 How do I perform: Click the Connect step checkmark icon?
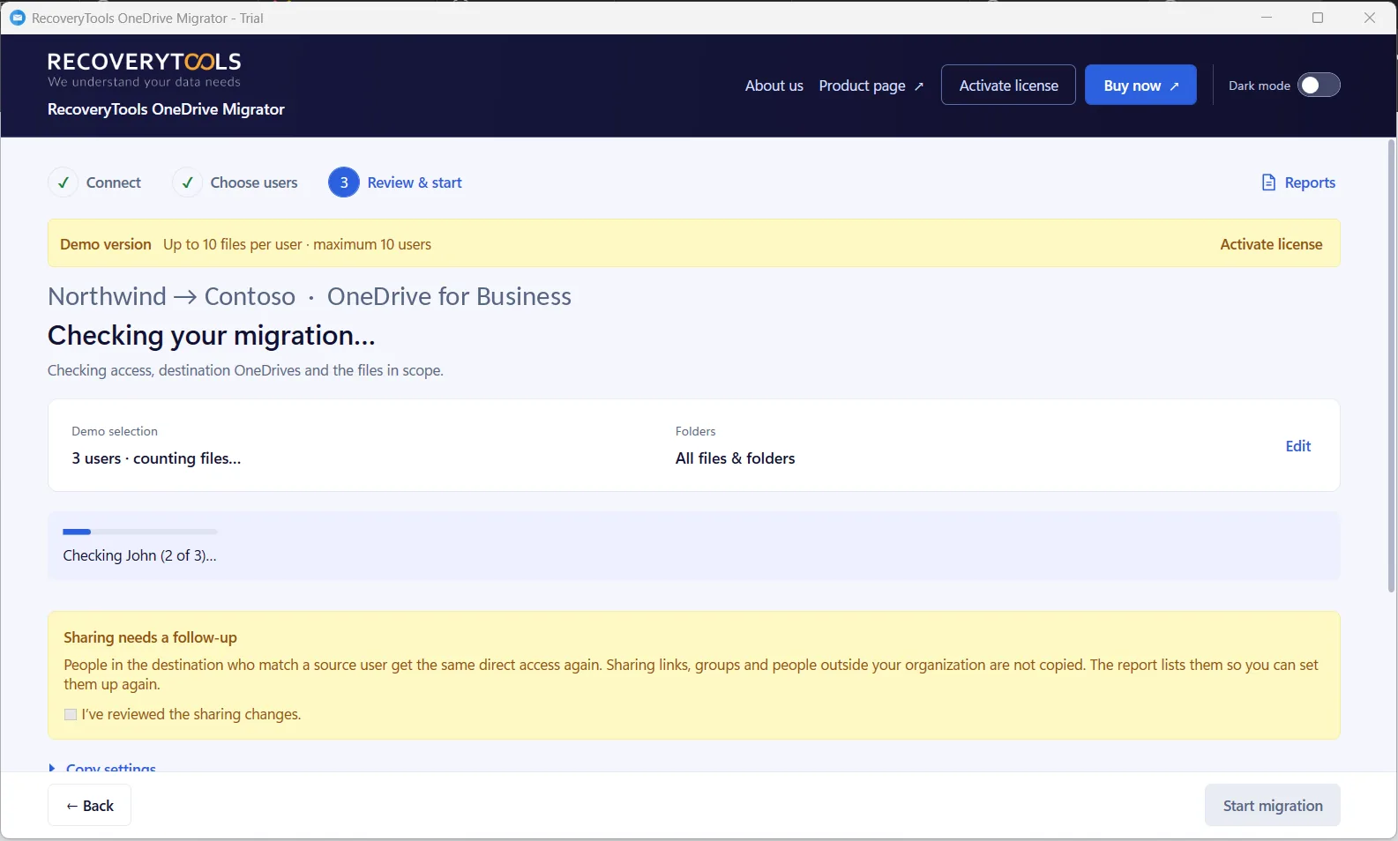click(x=64, y=182)
